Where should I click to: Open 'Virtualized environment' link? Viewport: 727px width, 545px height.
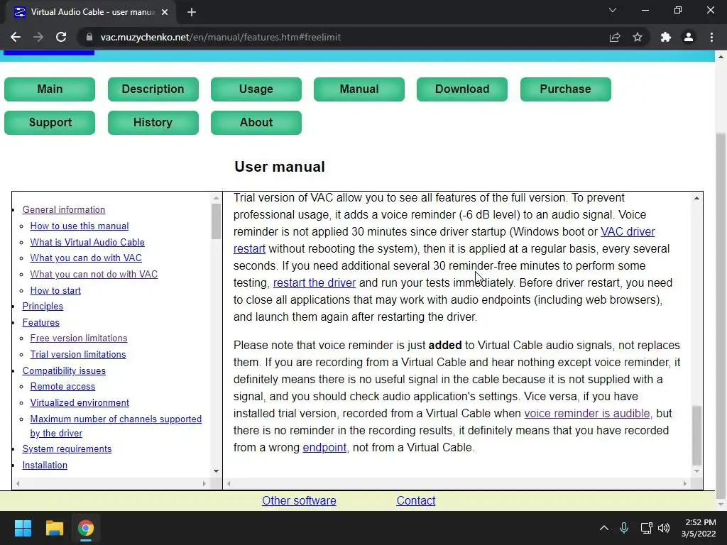click(x=80, y=402)
